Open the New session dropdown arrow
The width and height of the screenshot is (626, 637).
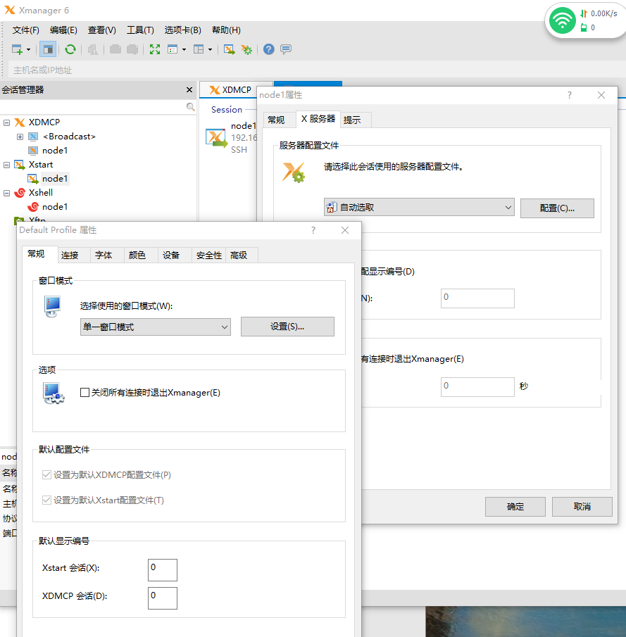[x=28, y=49]
